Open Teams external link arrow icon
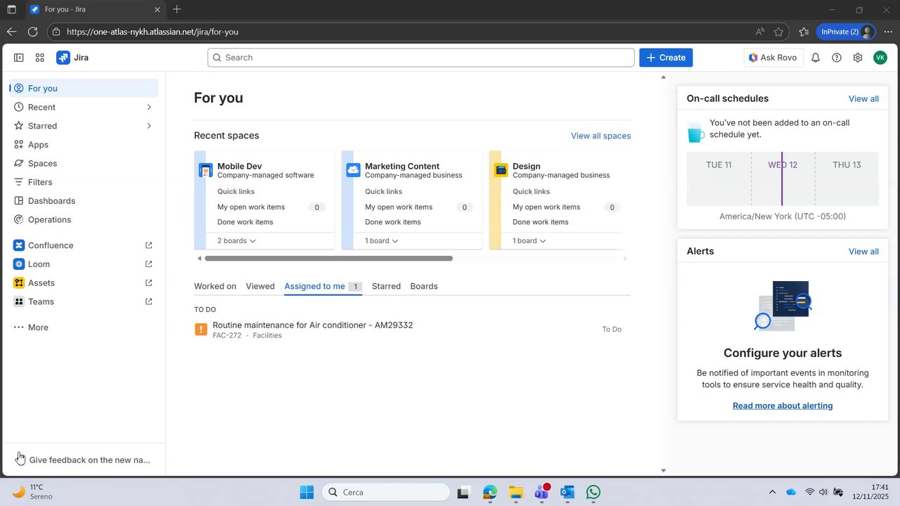 pos(148,301)
